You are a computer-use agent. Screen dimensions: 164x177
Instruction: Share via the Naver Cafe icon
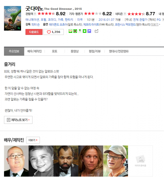[75, 31]
